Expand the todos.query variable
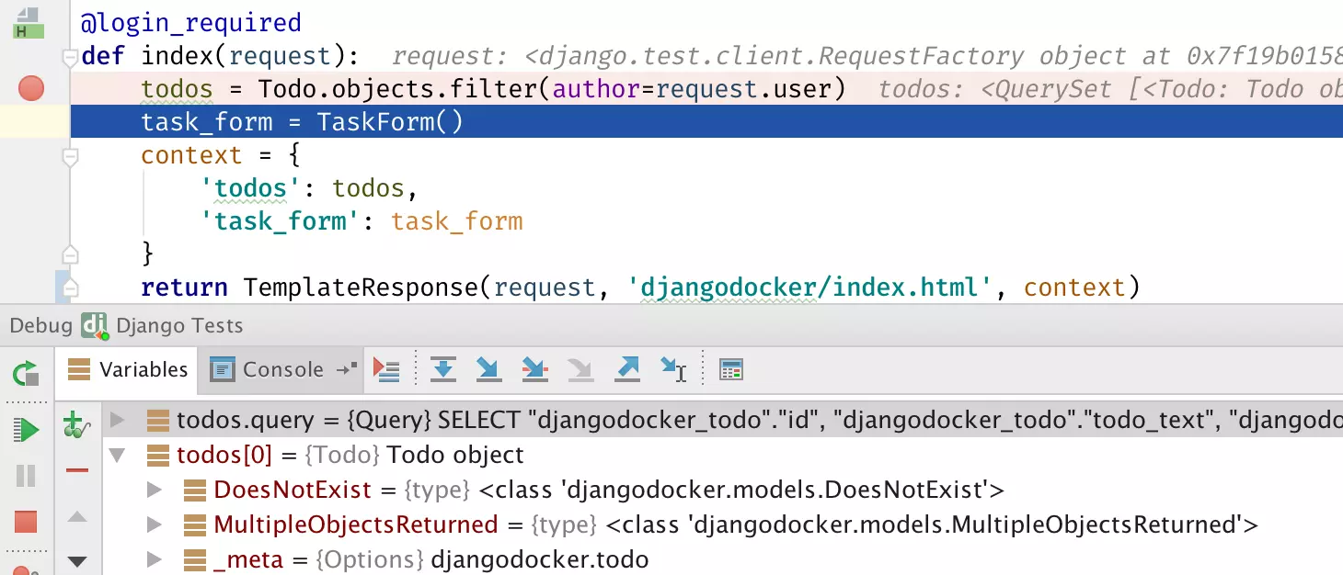The image size is (1343, 575). click(117, 420)
